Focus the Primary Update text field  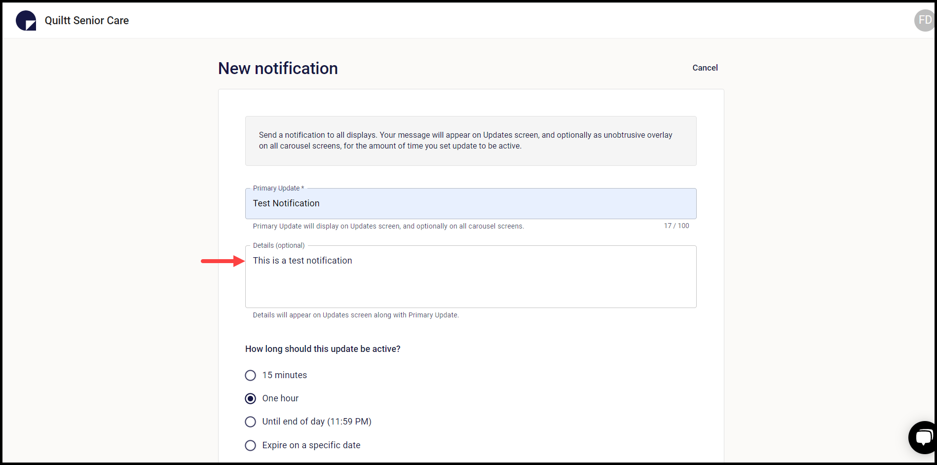pyautogui.click(x=470, y=203)
